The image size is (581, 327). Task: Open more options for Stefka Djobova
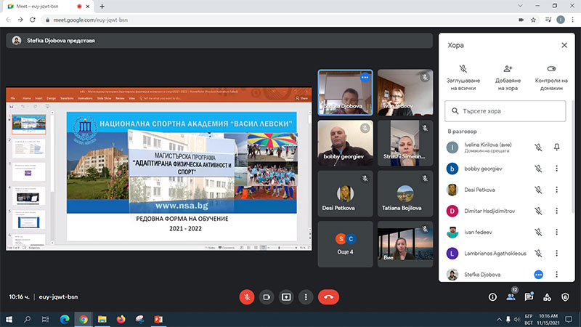click(x=556, y=275)
